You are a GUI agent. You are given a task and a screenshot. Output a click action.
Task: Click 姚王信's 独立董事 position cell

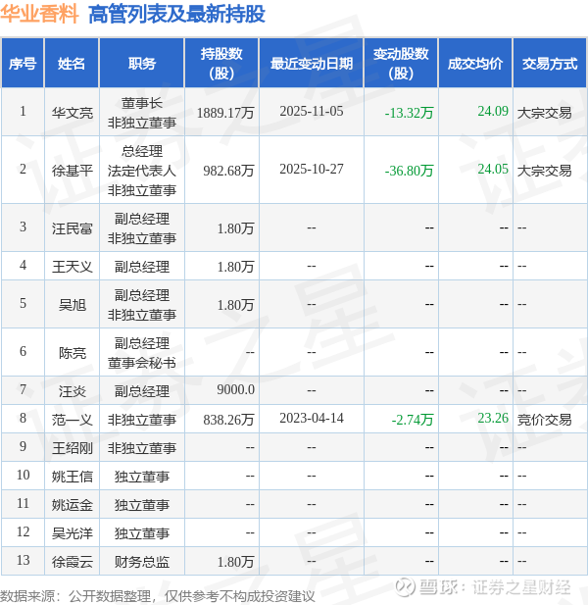click(142, 477)
